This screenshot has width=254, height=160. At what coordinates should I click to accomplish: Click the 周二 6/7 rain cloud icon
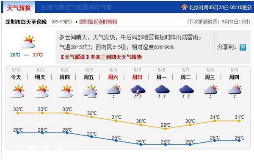[187, 91]
